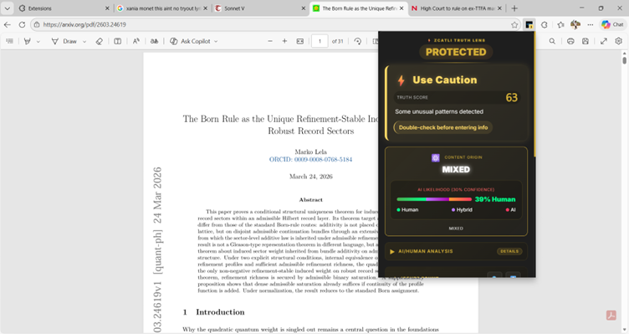
Task: Fit PDF page to width
Action: (300, 41)
